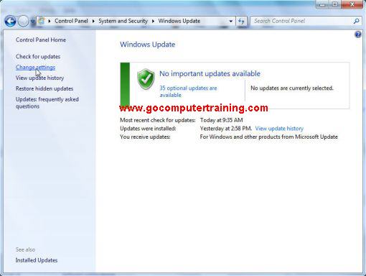Click the Control Panel icon in address bar
This screenshot has height=276, width=366.
tap(42, 21)
